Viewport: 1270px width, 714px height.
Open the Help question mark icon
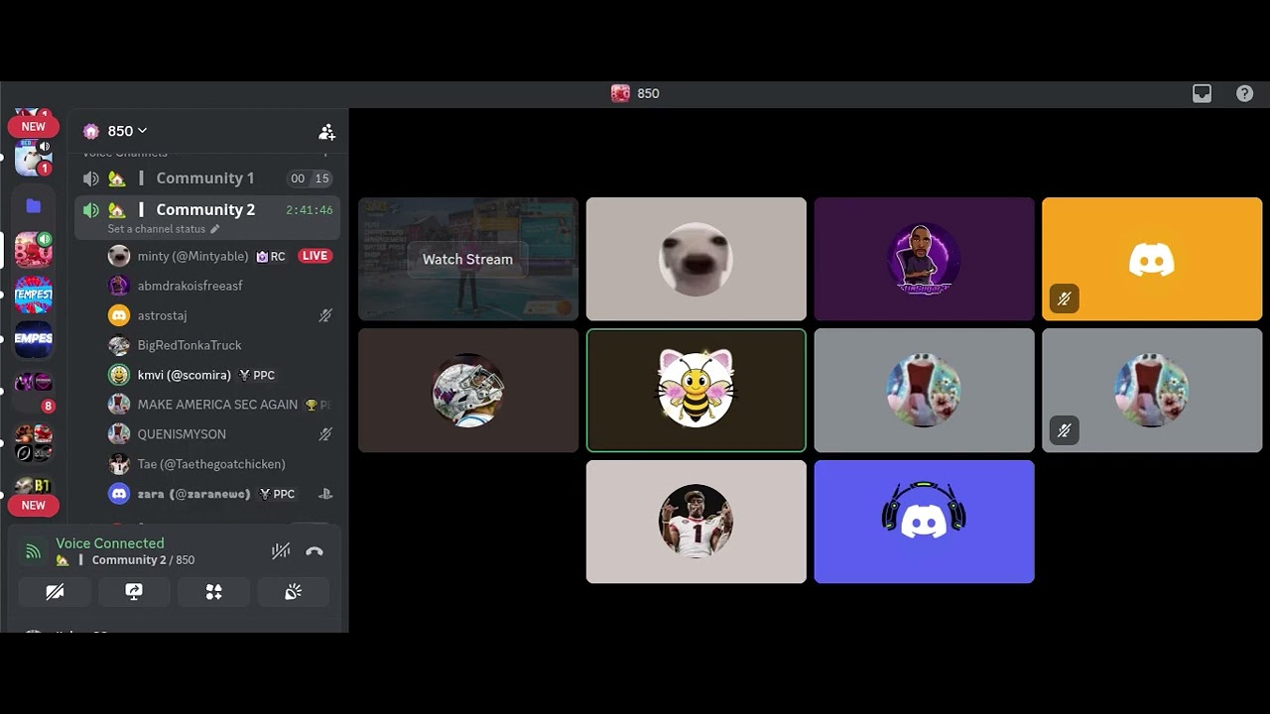point(1244,93)
